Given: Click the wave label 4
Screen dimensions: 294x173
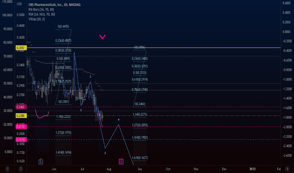Looking at the screenshot, I should pos(119,120).
